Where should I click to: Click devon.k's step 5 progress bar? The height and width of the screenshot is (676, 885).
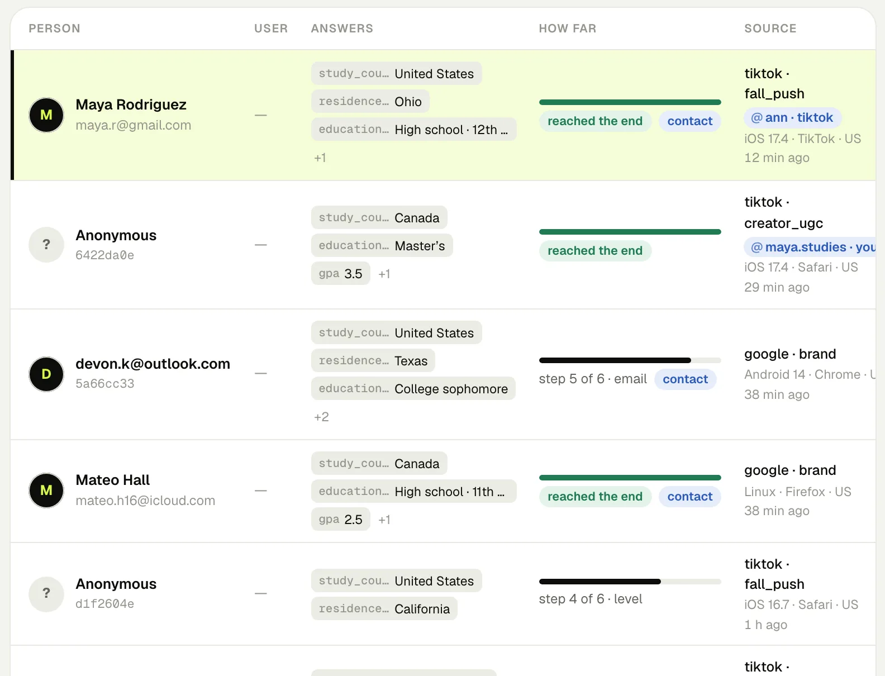point(630,360)
